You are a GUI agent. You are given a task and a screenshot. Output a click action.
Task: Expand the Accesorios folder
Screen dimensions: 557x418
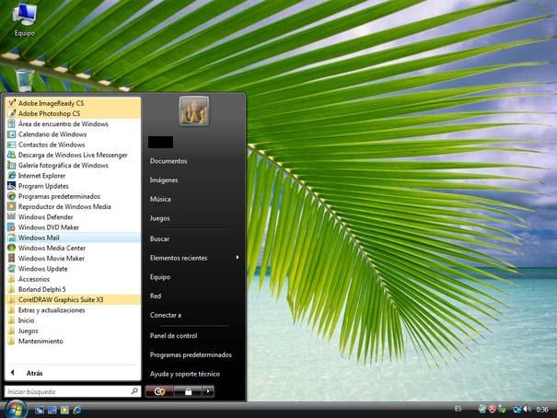pos(73,279)
